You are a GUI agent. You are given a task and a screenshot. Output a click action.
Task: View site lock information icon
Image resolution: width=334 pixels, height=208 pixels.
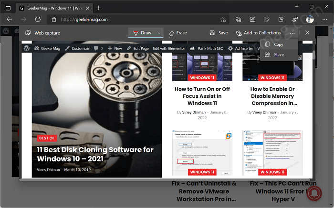tap(54, 20)
